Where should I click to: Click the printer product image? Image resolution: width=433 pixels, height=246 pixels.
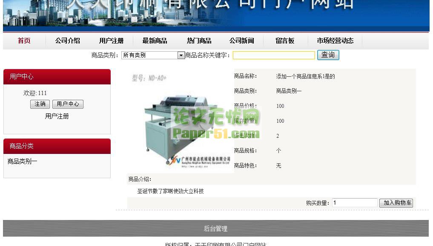[x=181, y=121]
